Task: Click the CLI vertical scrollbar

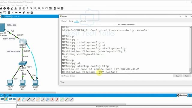Action: click(190, 50)
